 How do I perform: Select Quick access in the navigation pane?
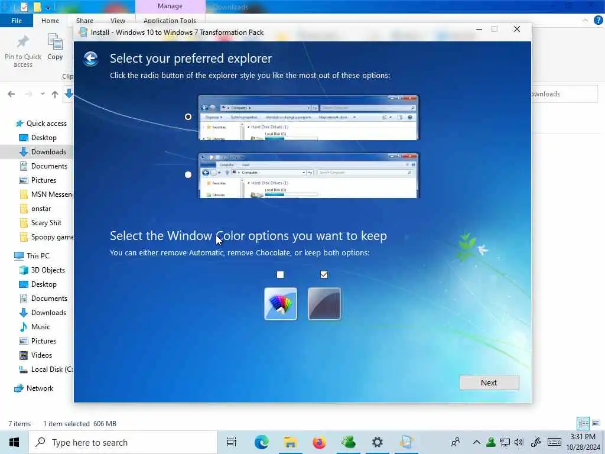[41, 124]
